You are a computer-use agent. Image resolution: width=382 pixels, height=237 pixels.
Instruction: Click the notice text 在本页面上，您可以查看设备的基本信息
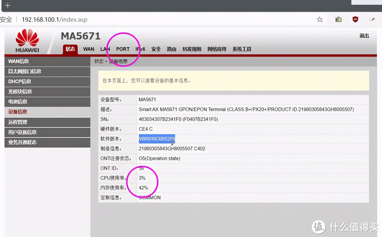[x=147, y=81]
